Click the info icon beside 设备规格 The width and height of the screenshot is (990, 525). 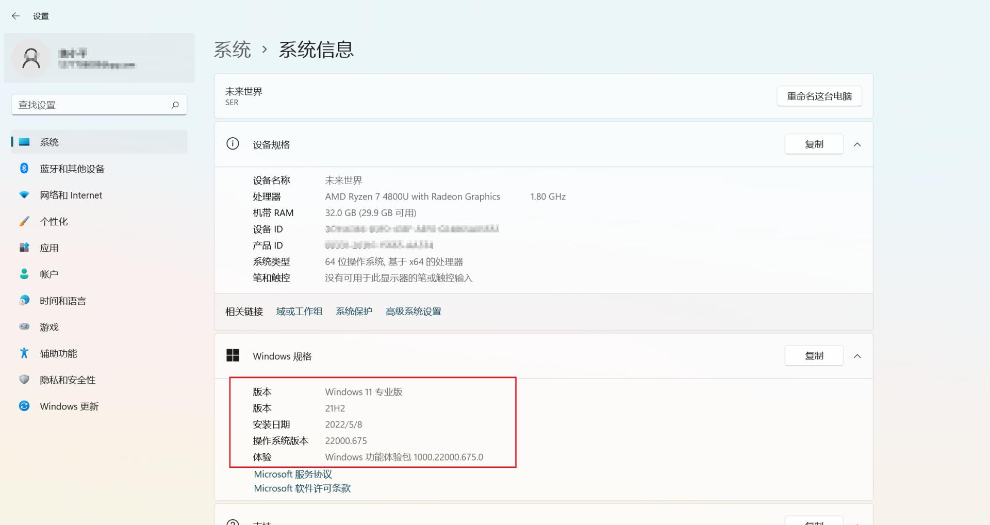tap(233, 144)
